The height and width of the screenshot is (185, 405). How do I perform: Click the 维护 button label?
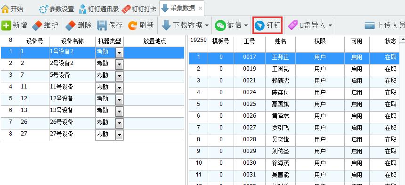51,25
